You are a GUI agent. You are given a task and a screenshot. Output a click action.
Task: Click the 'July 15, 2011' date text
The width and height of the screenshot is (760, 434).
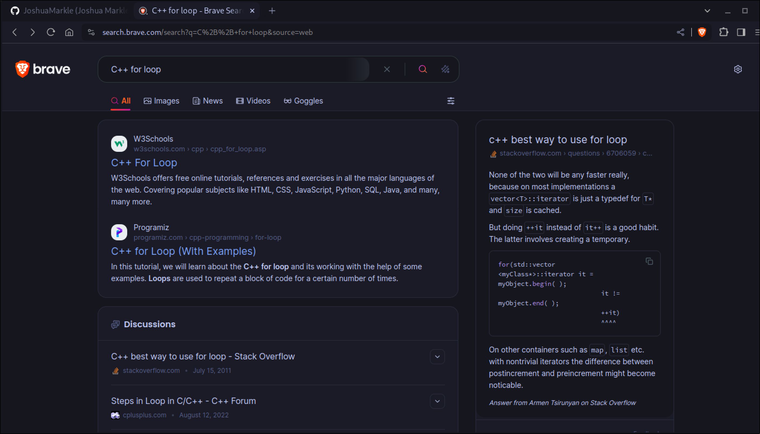click(212, 370)
